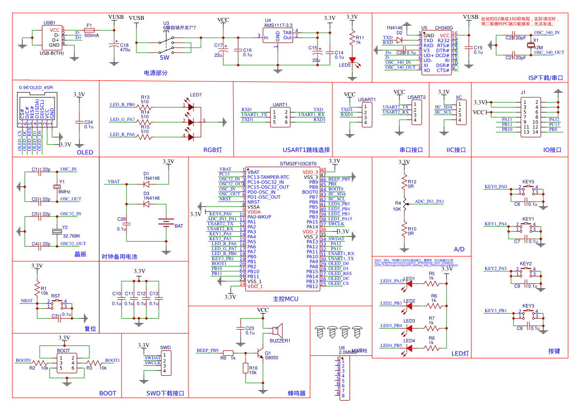The width and height of the screenshot is (580, 411).
Task: Select the STM32F103C8T6 MCU body
Action: (283, 229)
